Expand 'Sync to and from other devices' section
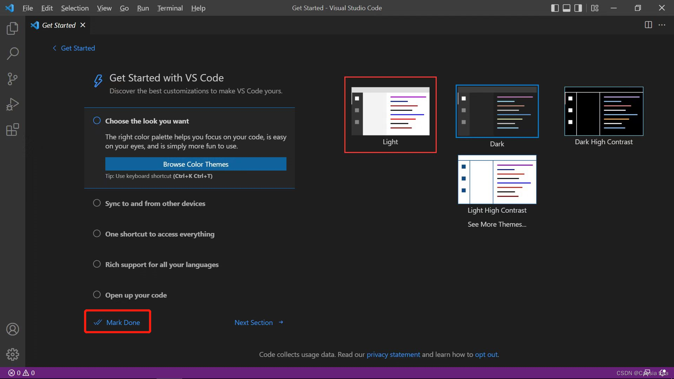 tap(155, 203)
